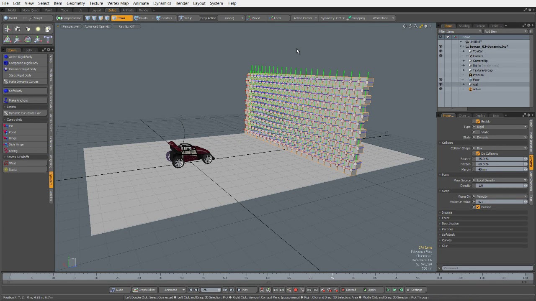Toggle the Enable checkbox
The image size is (536, 301).
coord(478,121)
